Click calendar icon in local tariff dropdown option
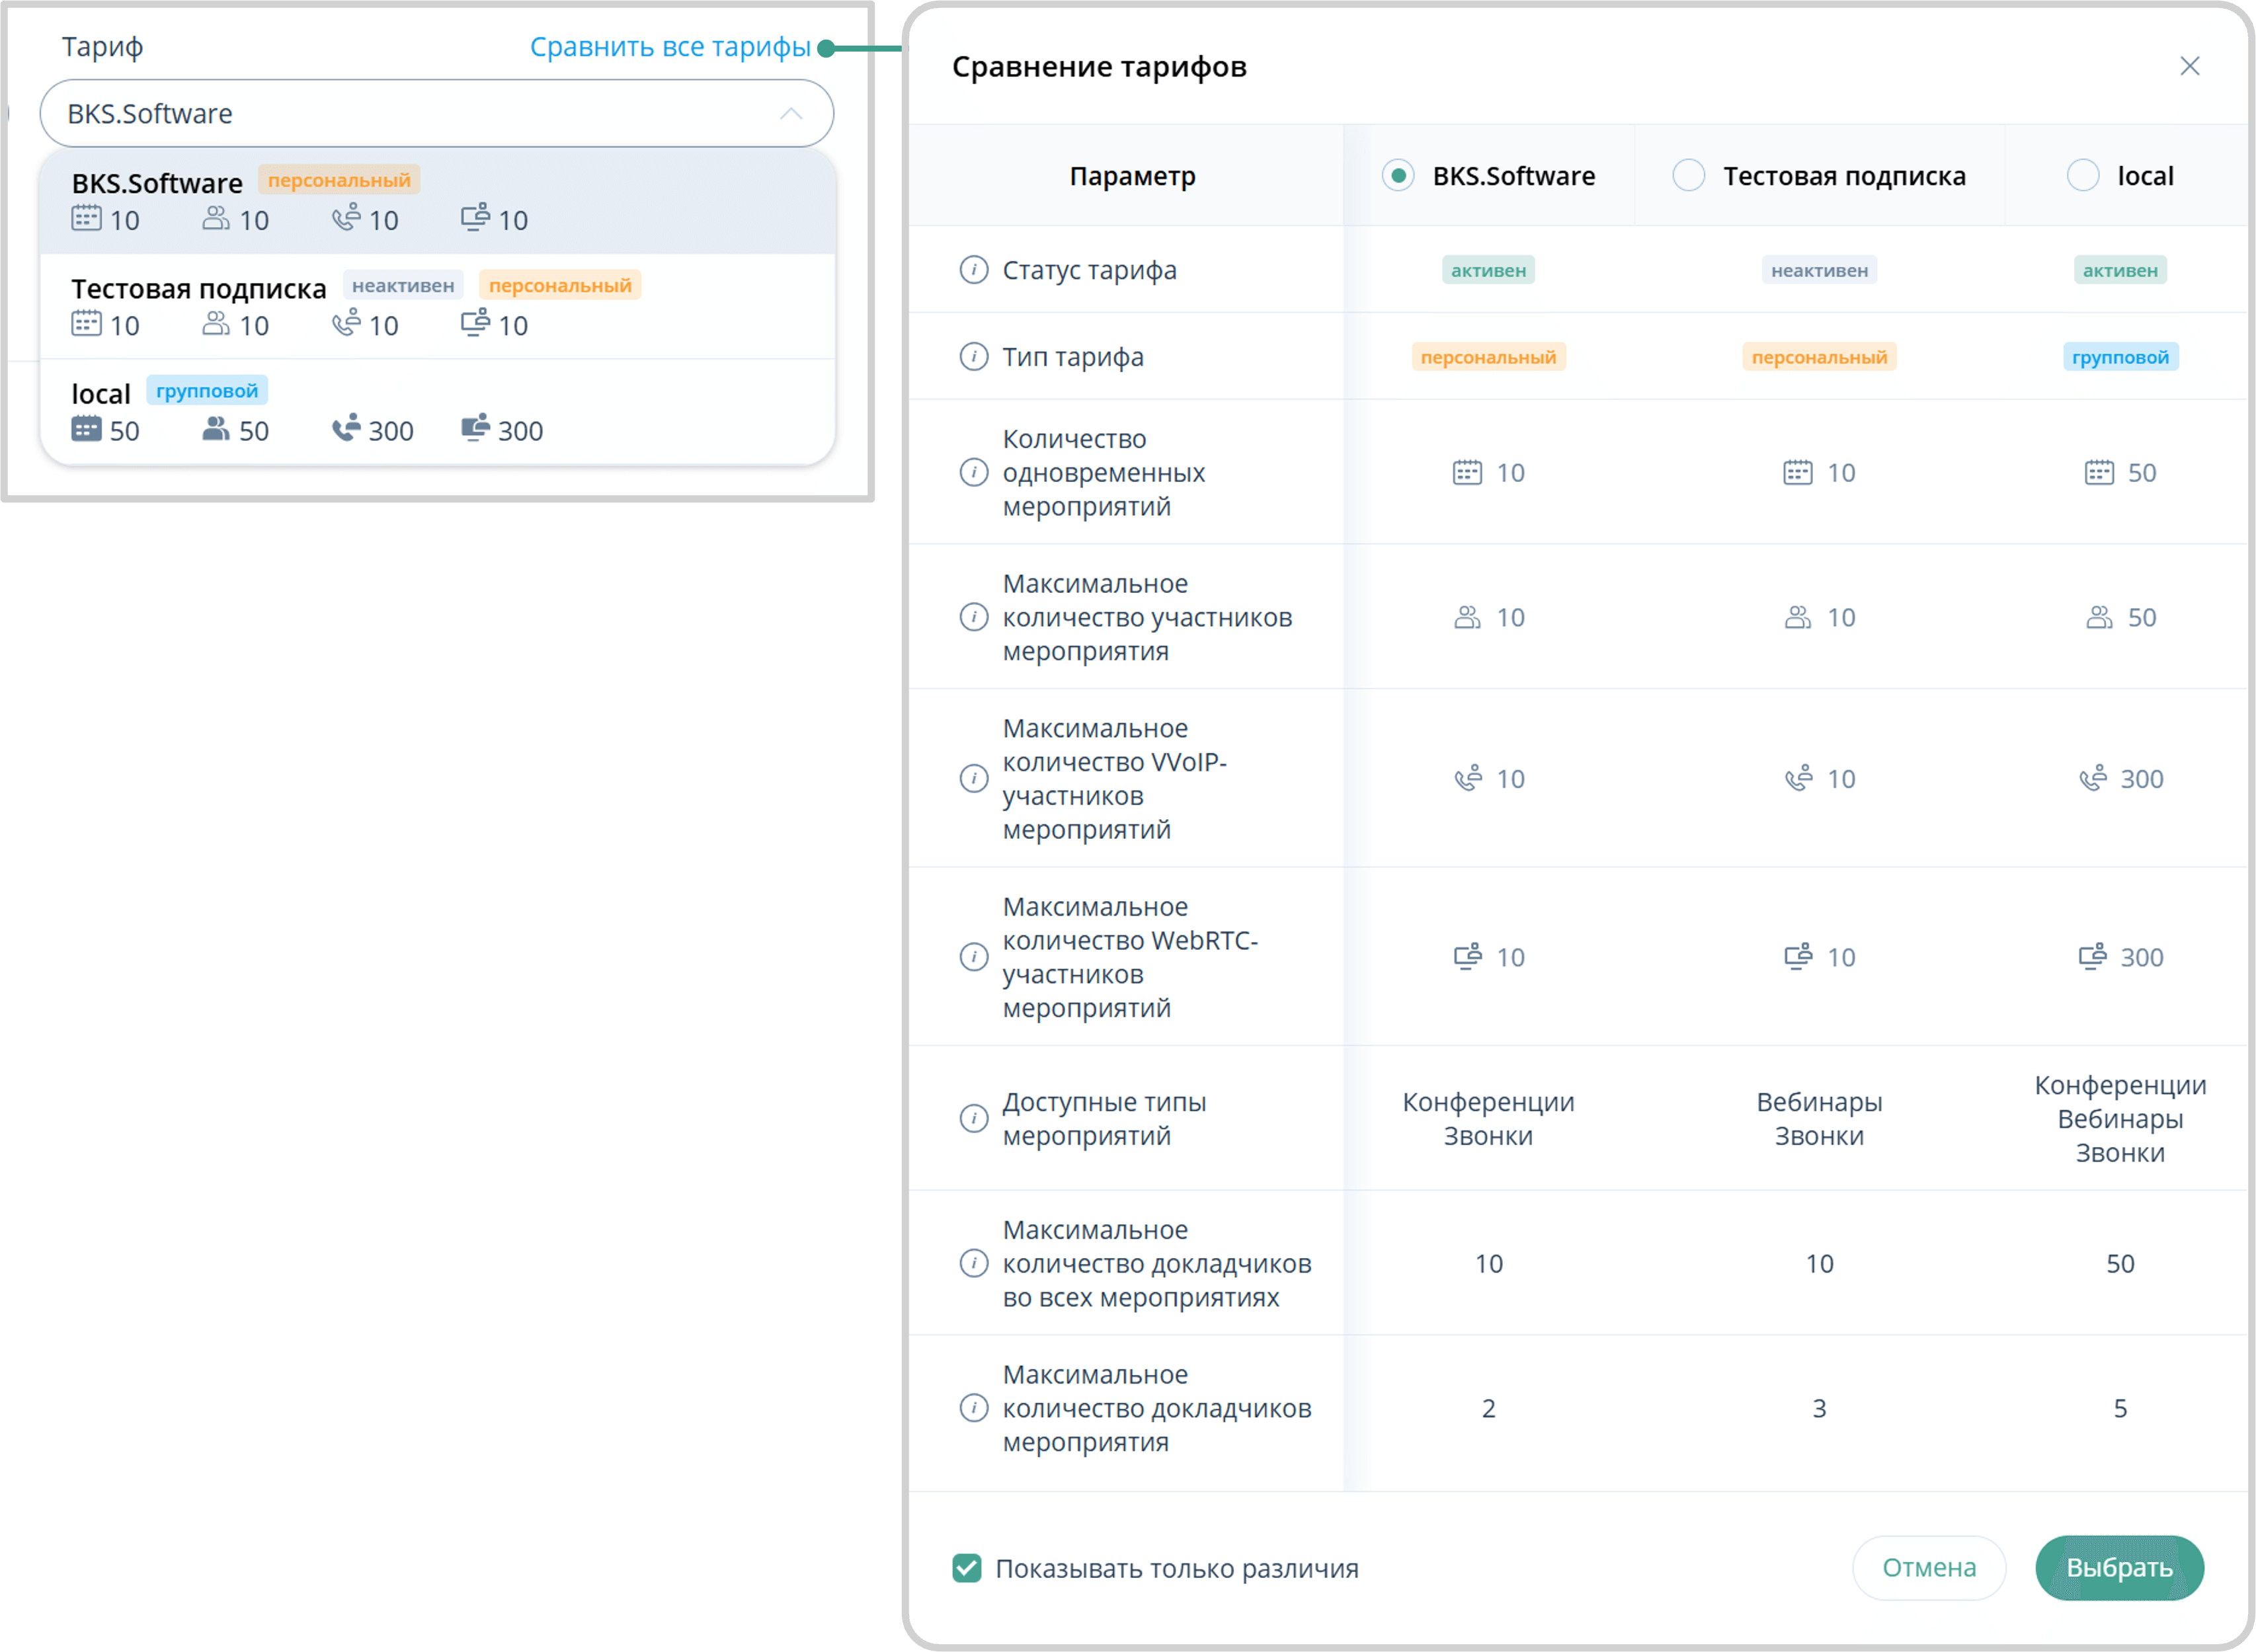 click(86, 429)
